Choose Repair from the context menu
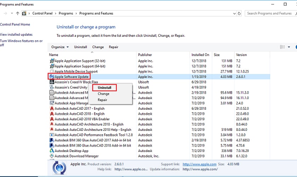Screen dimensions: 297x177 (x=102, y=100)
